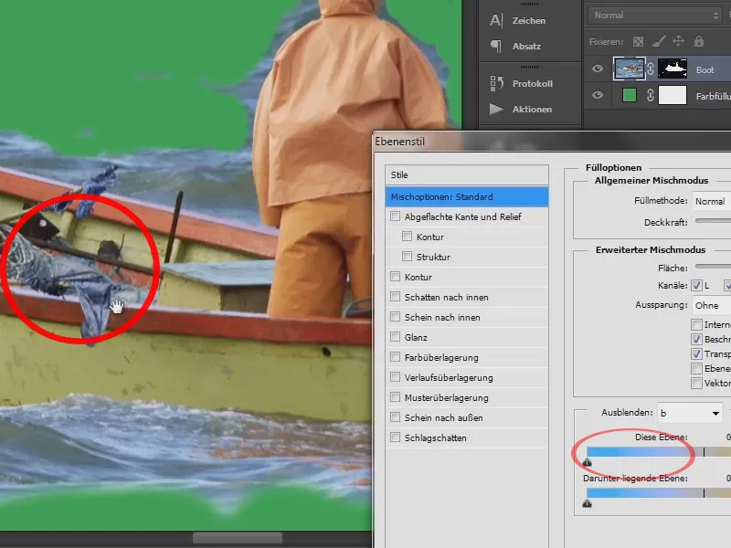The image size is (731, 548).
Task: Enable Schein nach innen checkbox
Action: pos(396,317)
